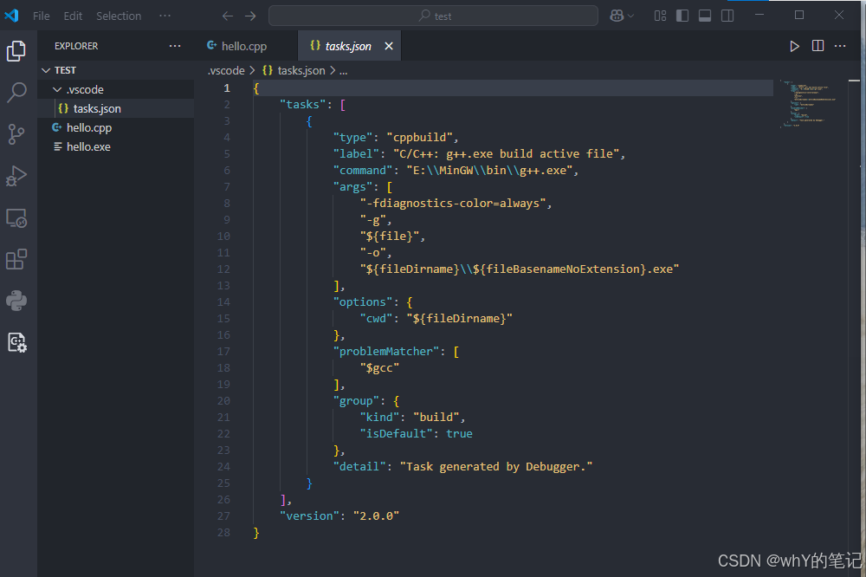The height and width of the screenshot is (577, 866).
Task: Open the Source Control view
Action: point(16,133)
